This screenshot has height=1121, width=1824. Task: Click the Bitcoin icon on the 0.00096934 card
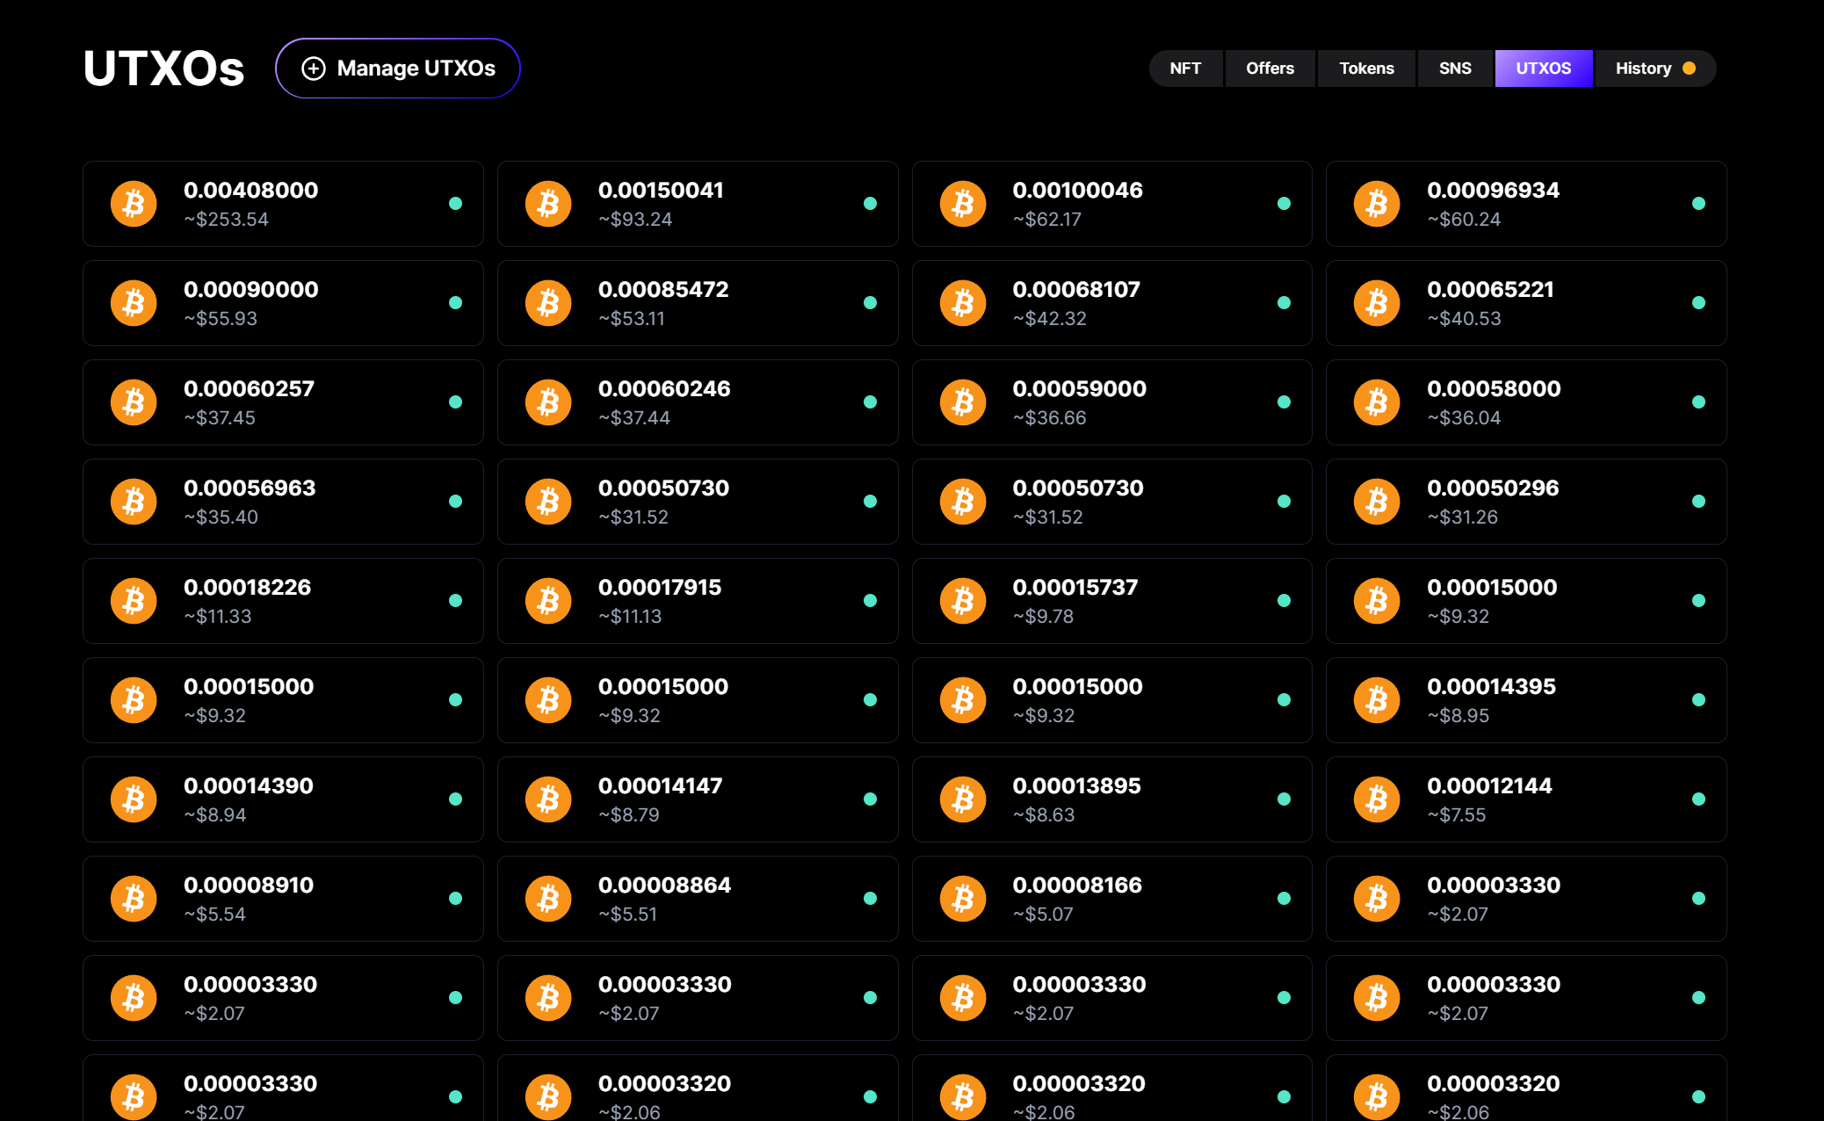pyautogui.click(x=1377, y=204)
